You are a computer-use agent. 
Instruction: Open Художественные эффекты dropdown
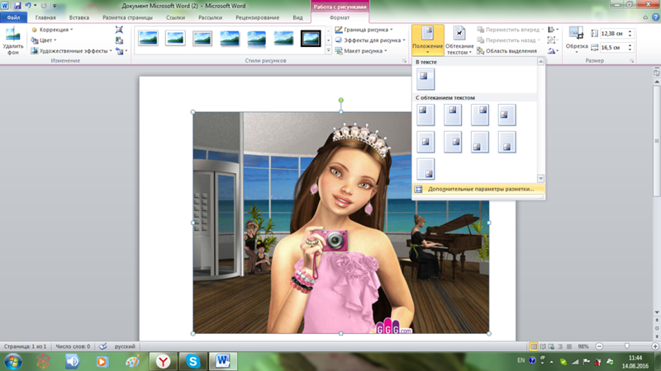click(71, 51)
